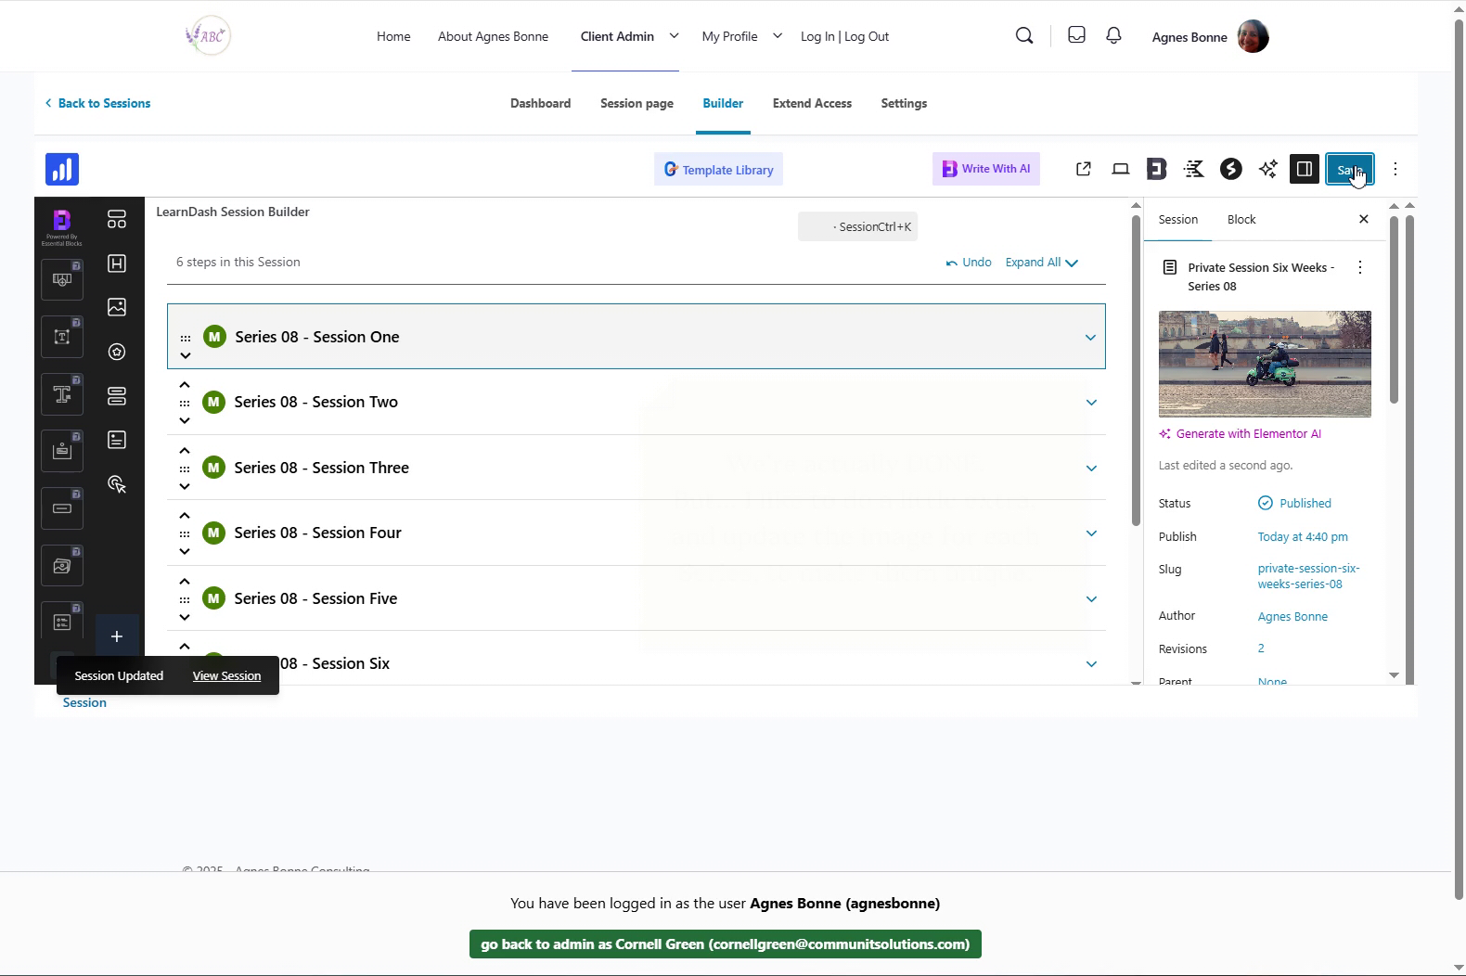Open the Extend Access tab
This screenshot has height=976, width=1466.
(x=812, y=103)
